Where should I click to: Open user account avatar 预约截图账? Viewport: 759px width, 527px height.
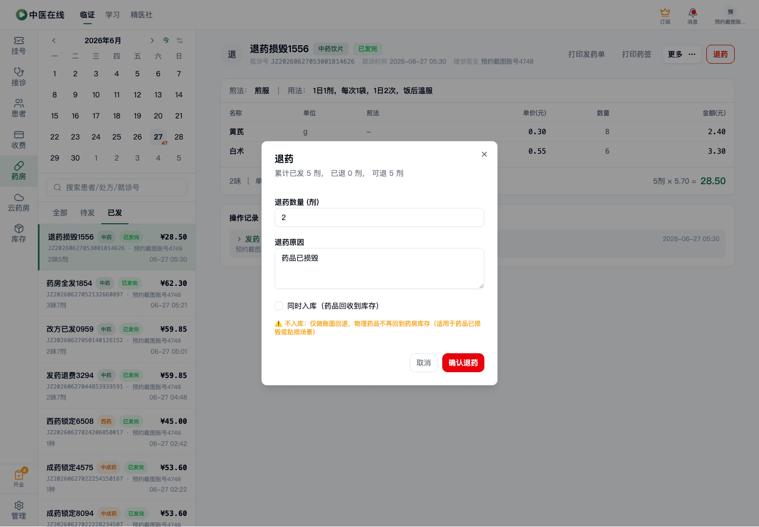(x=730, y=16)
